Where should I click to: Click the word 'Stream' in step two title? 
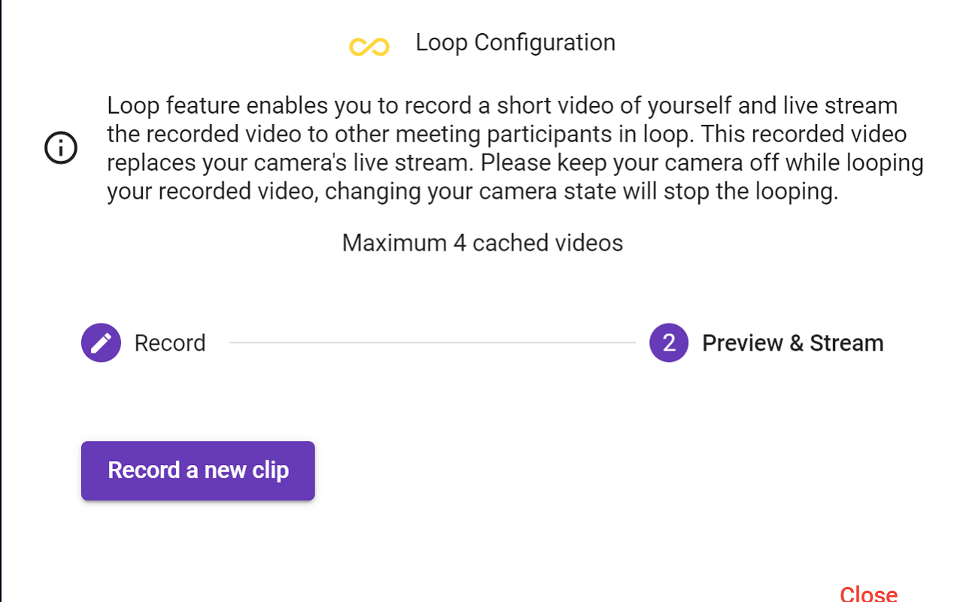(x=846, y=343)
